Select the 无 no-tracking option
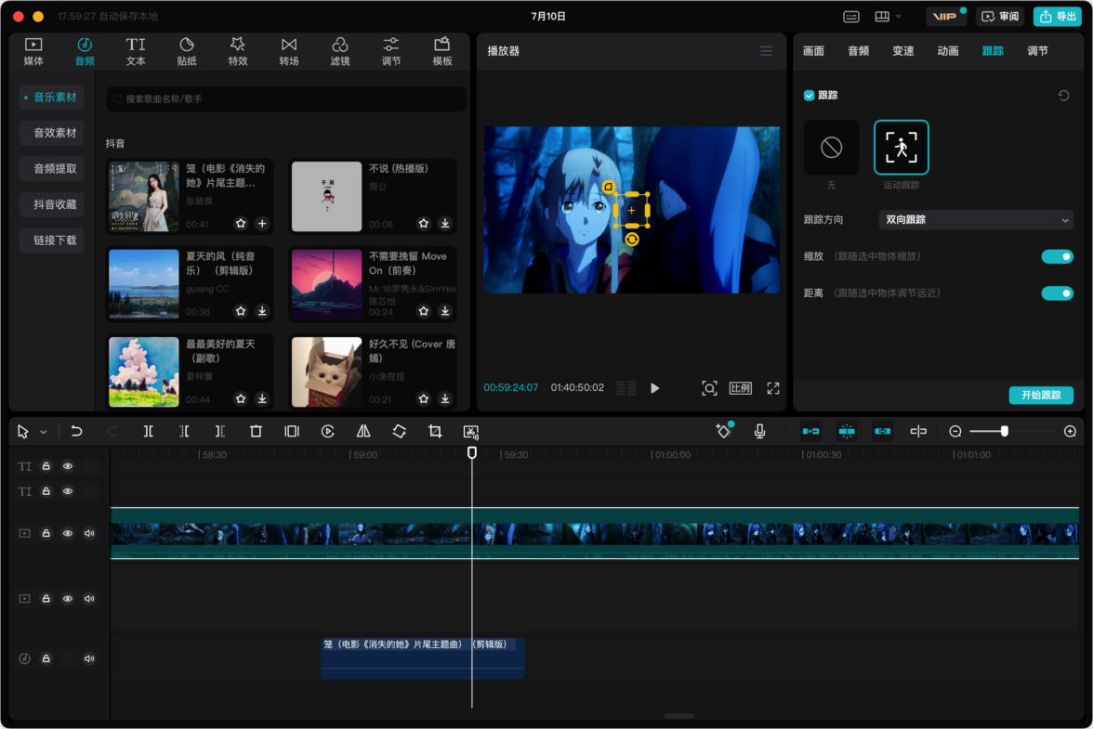 pos(831,148)
